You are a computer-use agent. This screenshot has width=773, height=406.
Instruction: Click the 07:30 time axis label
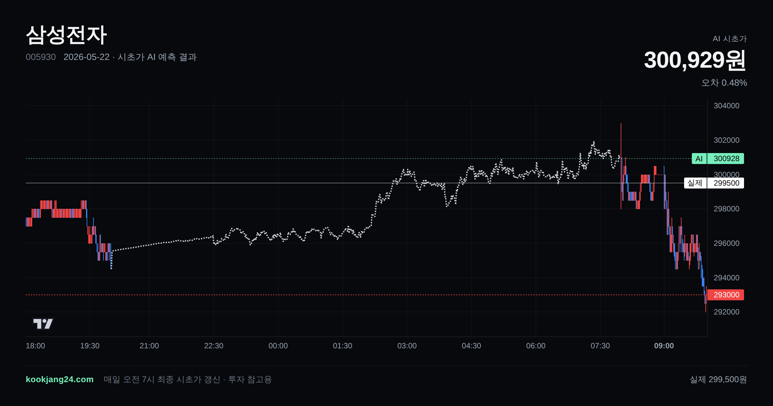(x=600, y=346)
